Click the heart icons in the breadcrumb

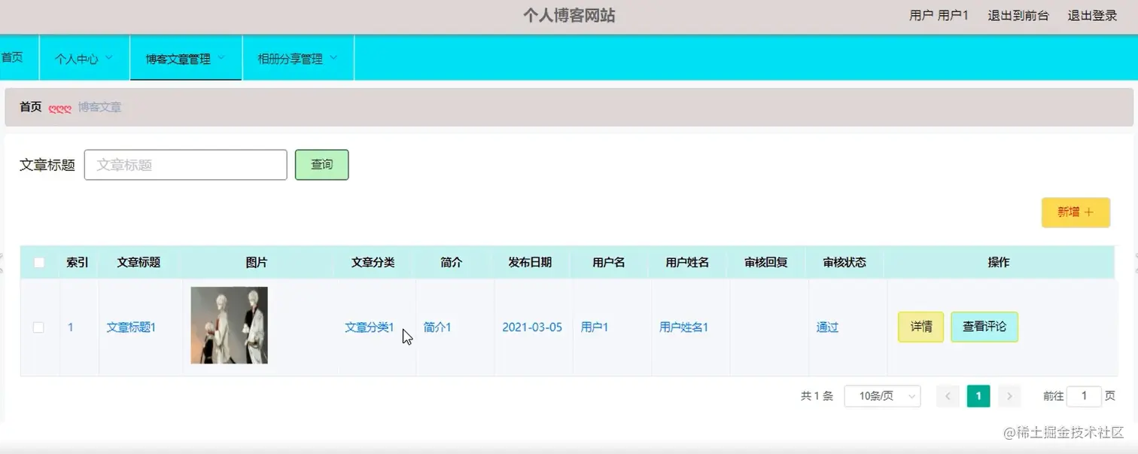pyautogui.click(x=60, y=108)
